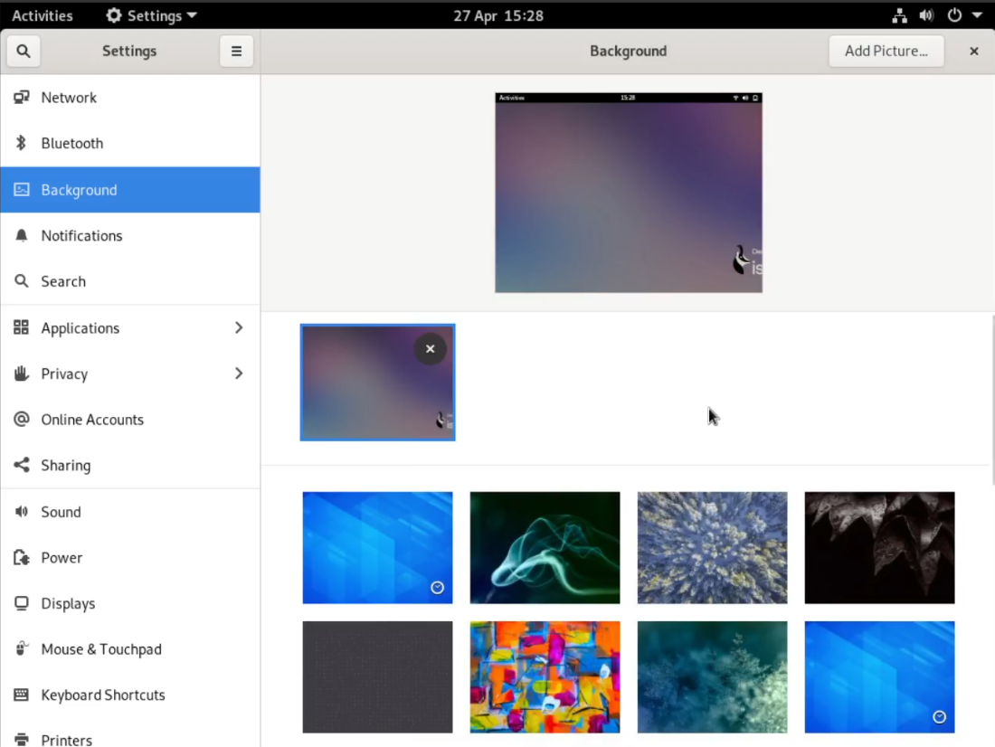This screenshot has height=747, width=995.
Task: Click the Bluetooth icon in sidebar
Action: 22,143
